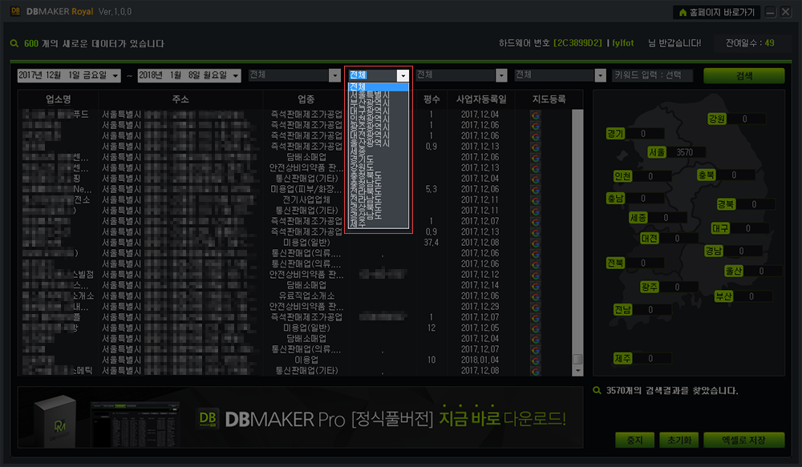
Task: Click the table scrollbar thumb
Action: [x=577, y=359]
